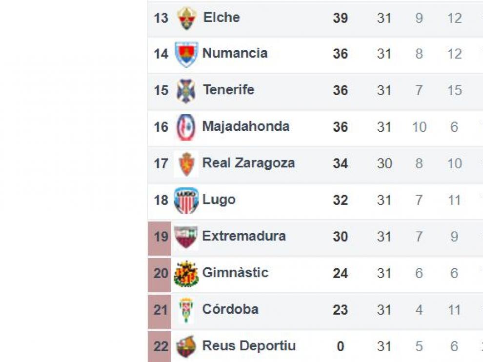Open the Lugo team name link

point(219,200)
